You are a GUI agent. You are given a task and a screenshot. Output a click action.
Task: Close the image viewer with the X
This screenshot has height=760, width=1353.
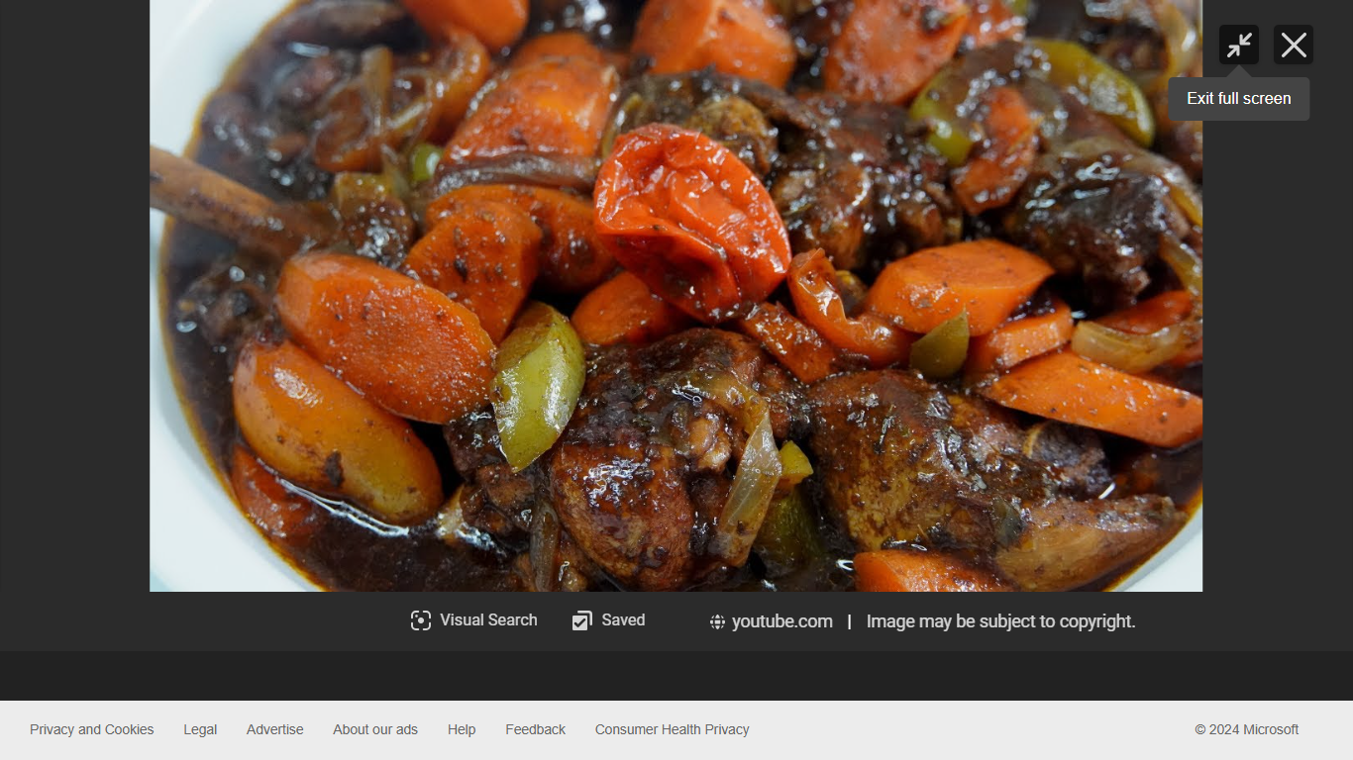click(1293, 46)
